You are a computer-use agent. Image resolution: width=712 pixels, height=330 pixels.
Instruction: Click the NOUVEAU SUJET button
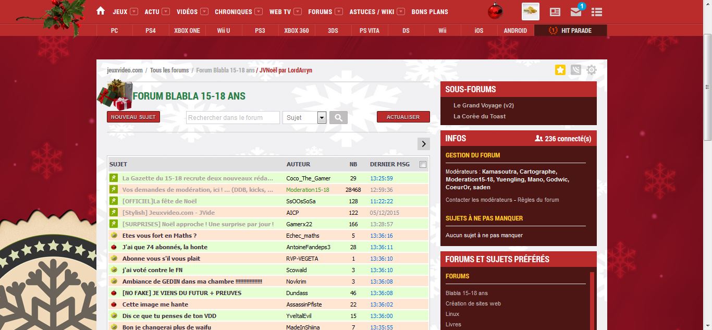click(x=133, y=117)
